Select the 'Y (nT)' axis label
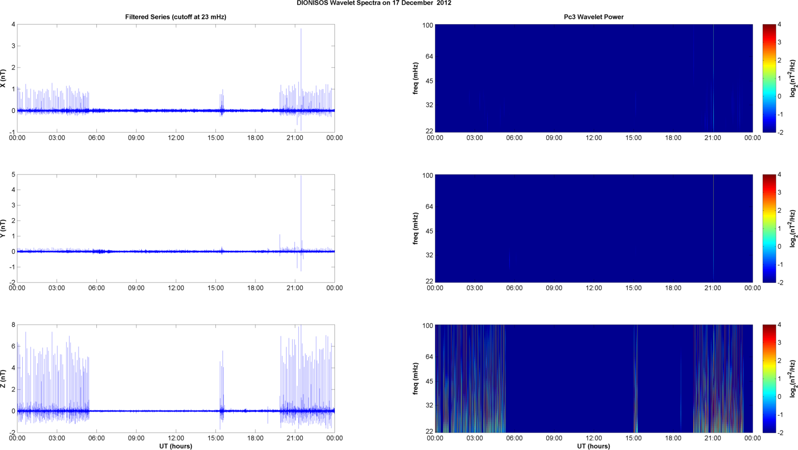The image size is (798, 450). coord(3,229)
